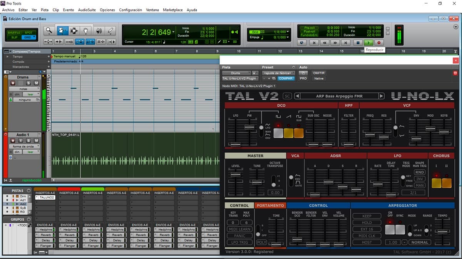Open the main counter format dropdown arrow
This screenshot has width=462, height=259.
(x=174, y=33)
